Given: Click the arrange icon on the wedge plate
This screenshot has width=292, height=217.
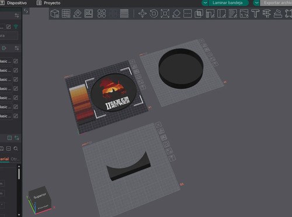Looking at the screenshot, I should tap(167, 144).
